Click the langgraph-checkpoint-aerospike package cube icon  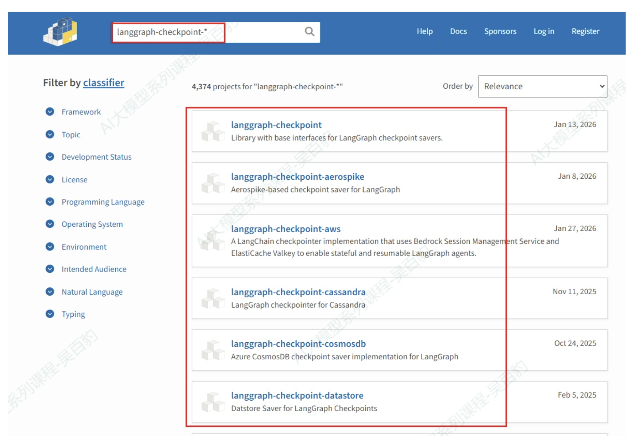(213, 183)
